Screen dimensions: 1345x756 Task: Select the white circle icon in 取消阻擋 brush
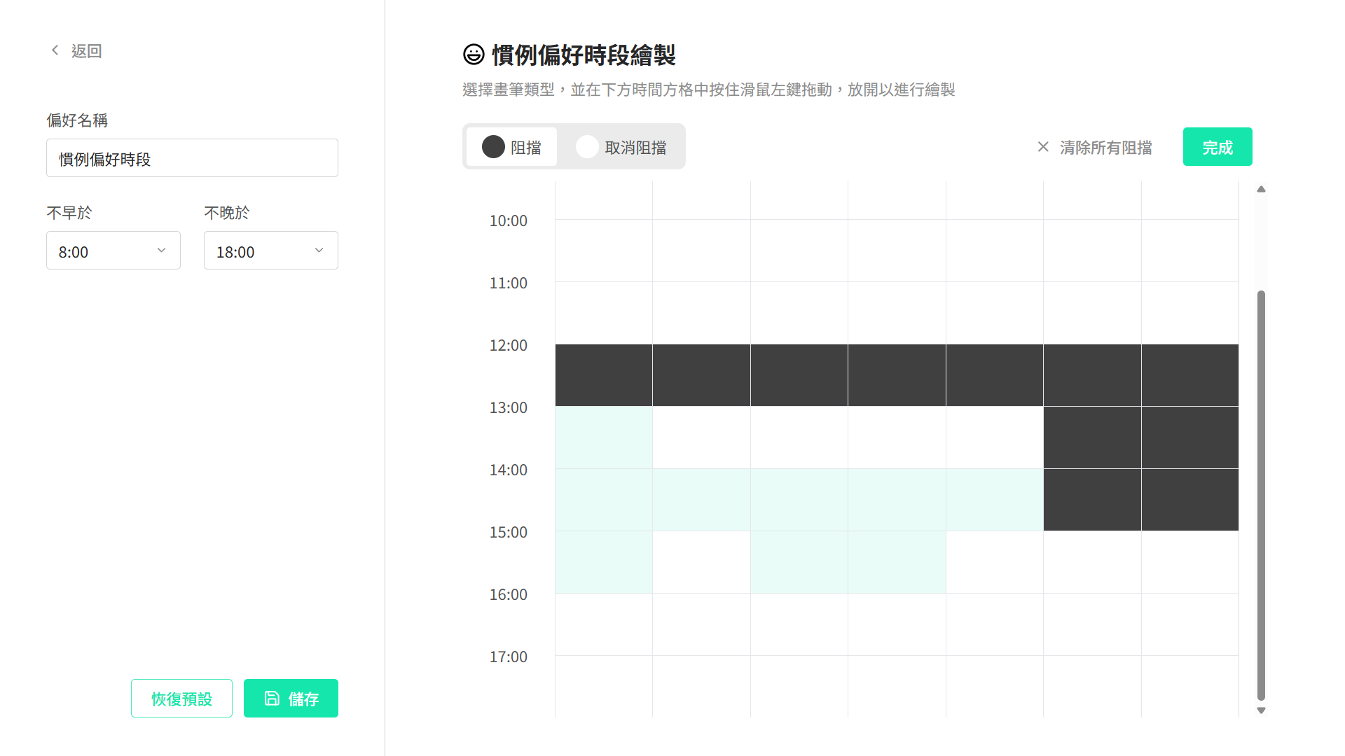(x=587, y=147)
